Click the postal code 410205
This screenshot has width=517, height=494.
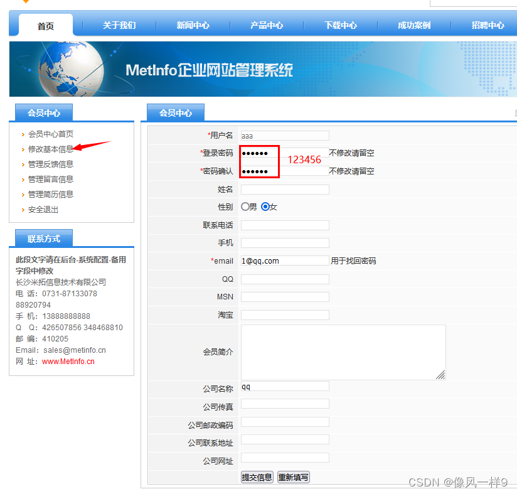(55, 339)
